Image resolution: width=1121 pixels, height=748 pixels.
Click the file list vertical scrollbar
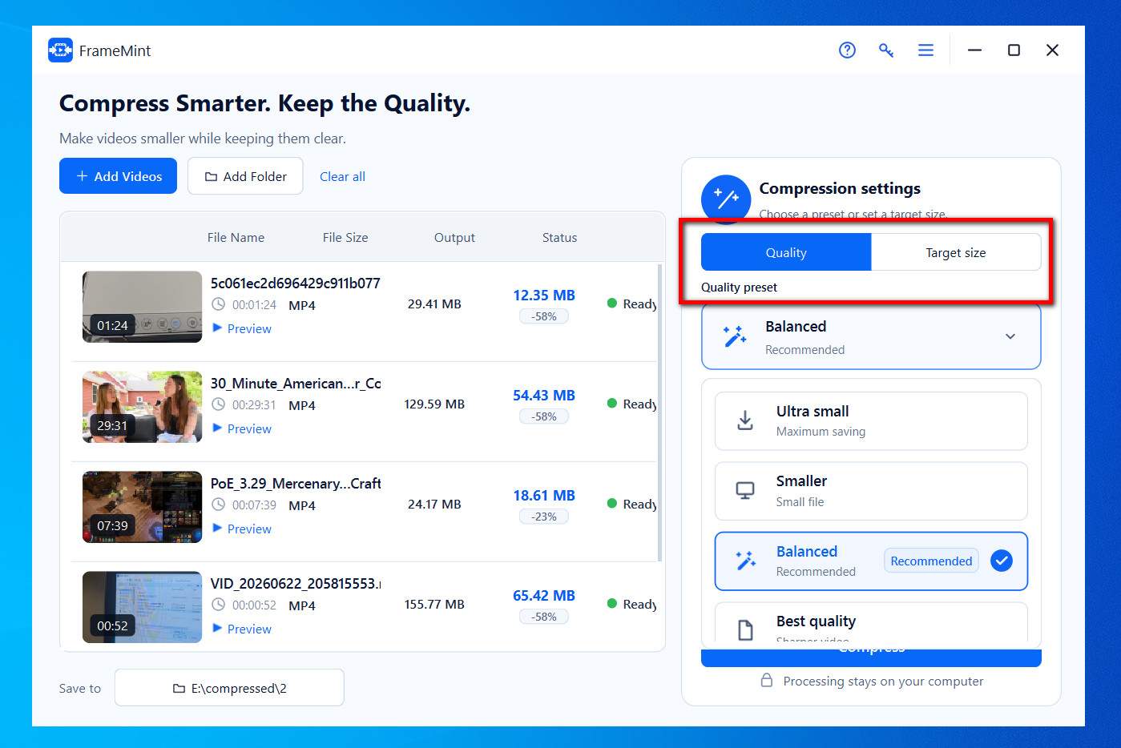click(x=659, y=412)
